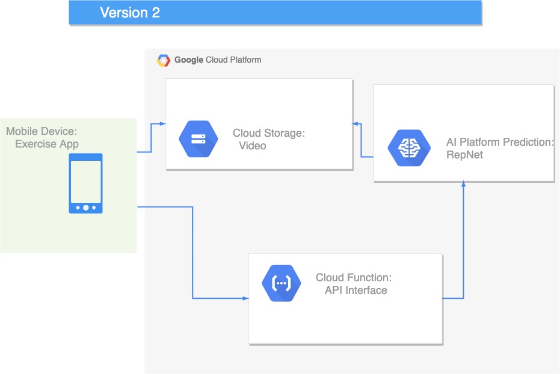Click the Google Cloud Platform logo icon
Viewport: 560px width, 374px height.
pos(164,60)
